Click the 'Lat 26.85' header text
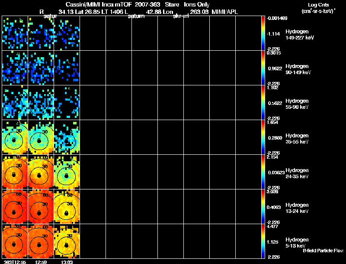Viewport: 346px width, 264px height. [x=88, y=12]
